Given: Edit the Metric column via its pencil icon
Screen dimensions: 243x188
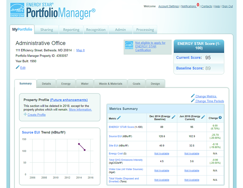Looking at the screenshot, I should click(119, 118).
